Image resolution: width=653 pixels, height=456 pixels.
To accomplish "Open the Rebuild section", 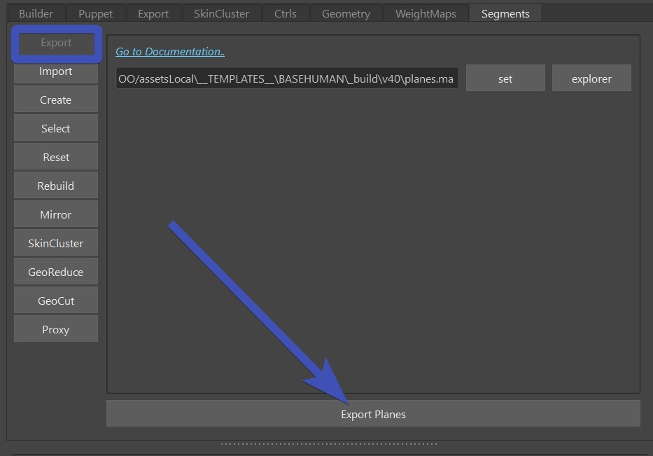I will tap(56, 186).
